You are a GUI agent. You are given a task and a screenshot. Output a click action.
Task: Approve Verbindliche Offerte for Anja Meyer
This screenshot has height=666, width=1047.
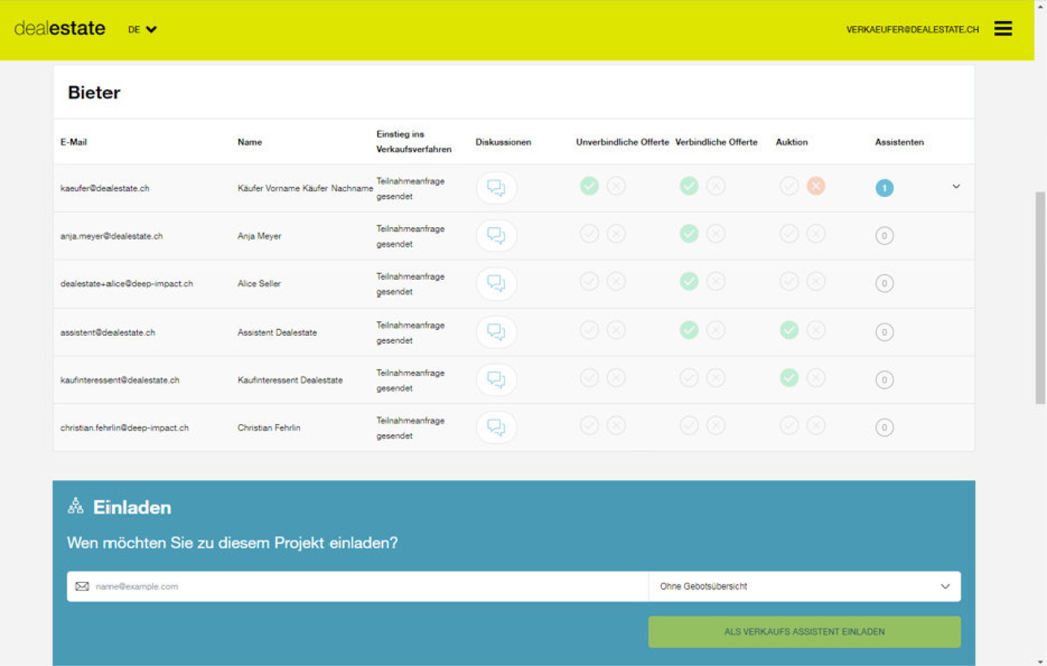689,234
